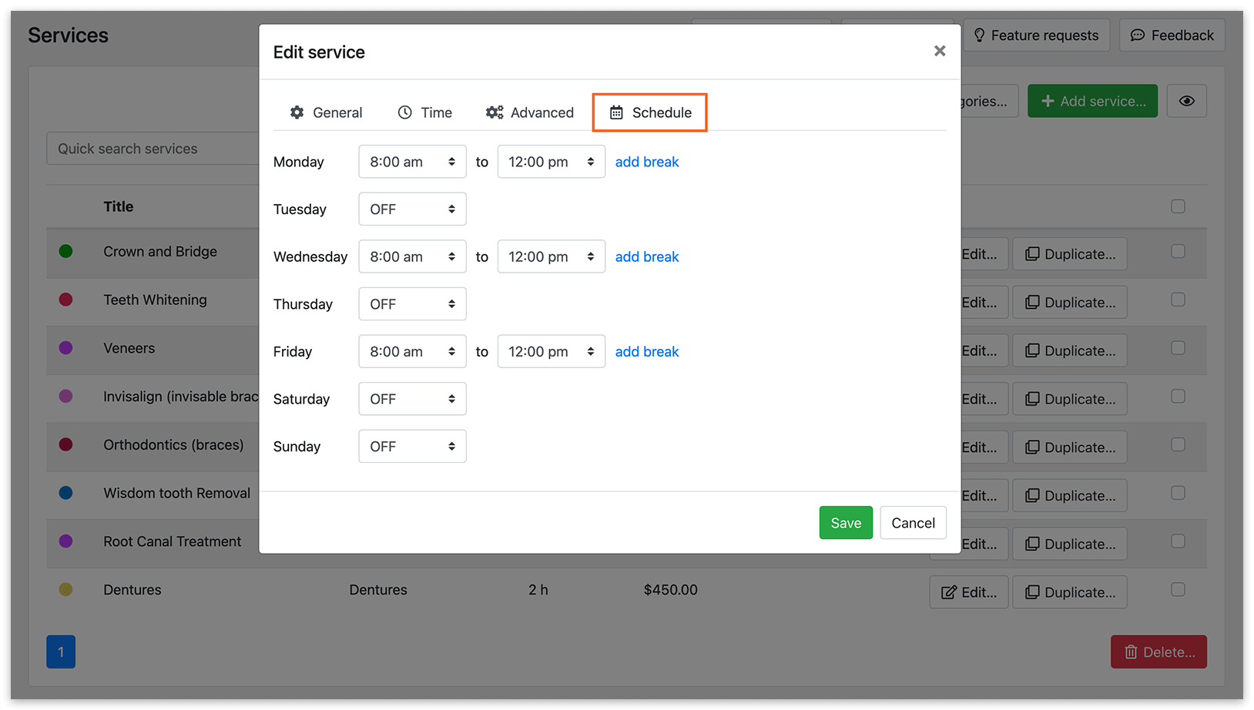Toggle the eye visibility button
The width and height of the screenshot is (1254, 710).
(x=1186, y=101)
